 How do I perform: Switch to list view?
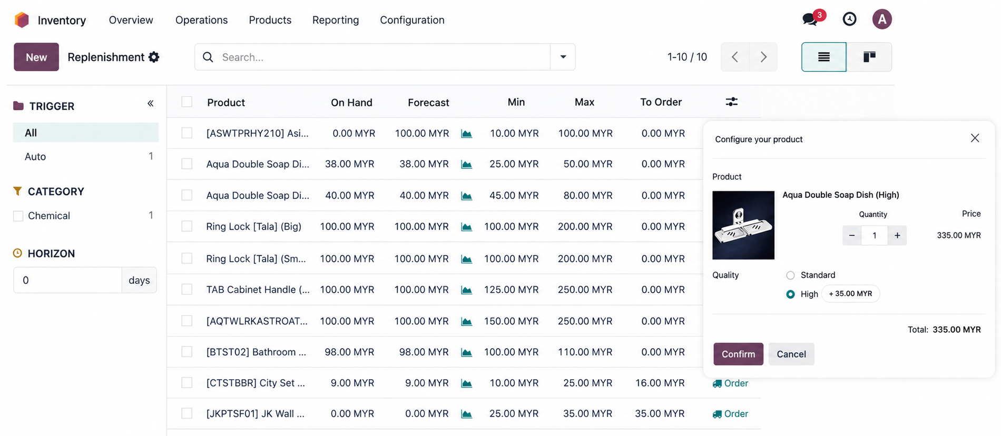coord(823,57)
